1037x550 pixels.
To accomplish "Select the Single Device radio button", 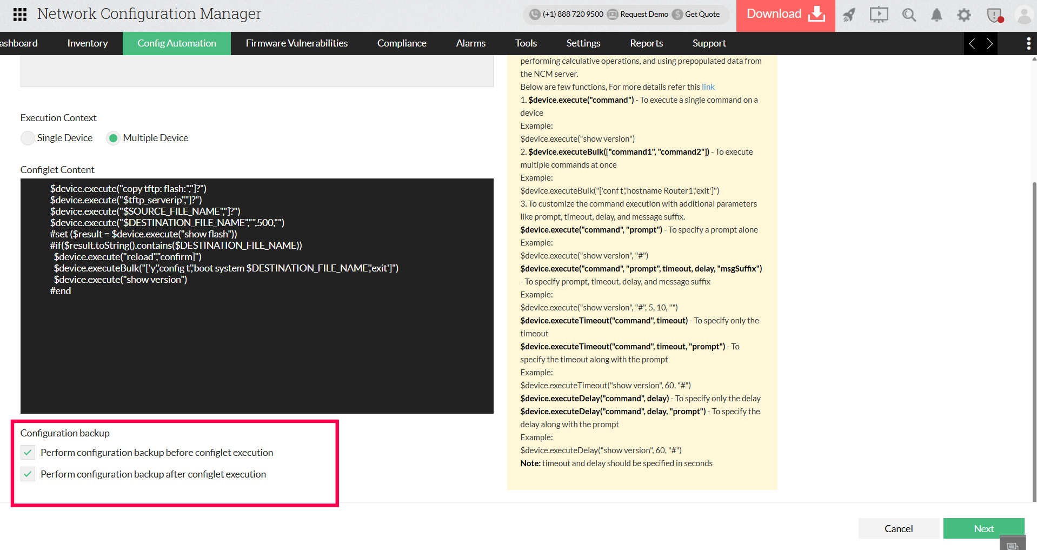I will click(x=27, y=138).
